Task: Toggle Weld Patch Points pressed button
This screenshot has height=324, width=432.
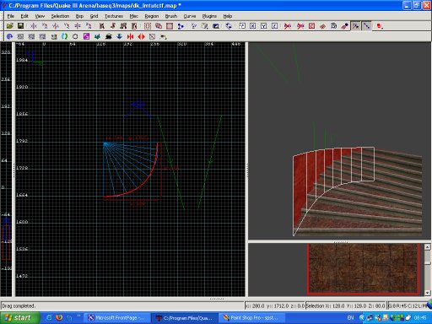Action: [x=355, y=26]
